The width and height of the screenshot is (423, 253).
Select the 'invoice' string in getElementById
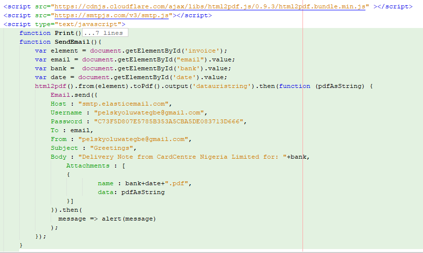202,51
